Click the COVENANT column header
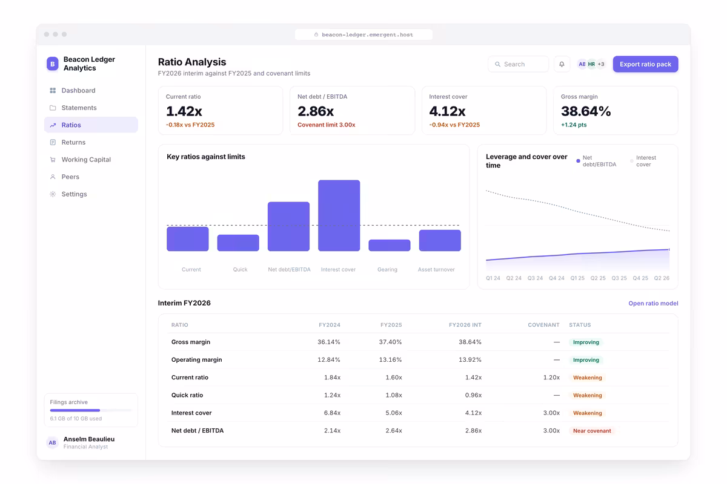 point(543,325)
